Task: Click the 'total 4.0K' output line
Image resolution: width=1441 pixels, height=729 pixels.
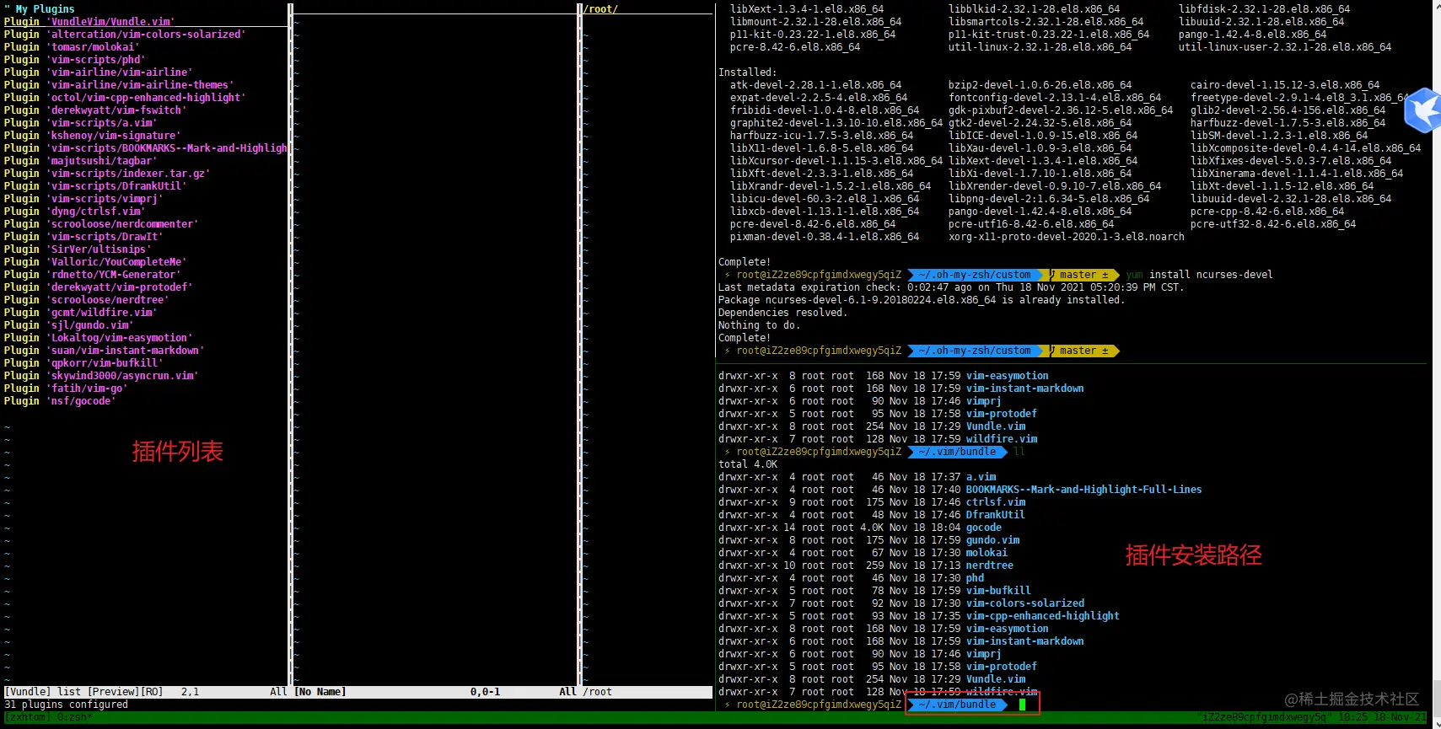Action: pyautogui.click(x=748, y=464)
